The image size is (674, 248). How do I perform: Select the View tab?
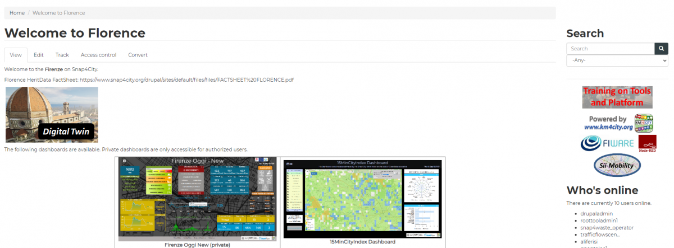point(16,55)
